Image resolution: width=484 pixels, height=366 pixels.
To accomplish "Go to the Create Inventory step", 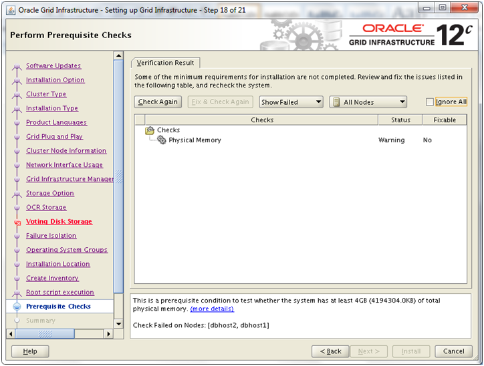I will [52, 278].
